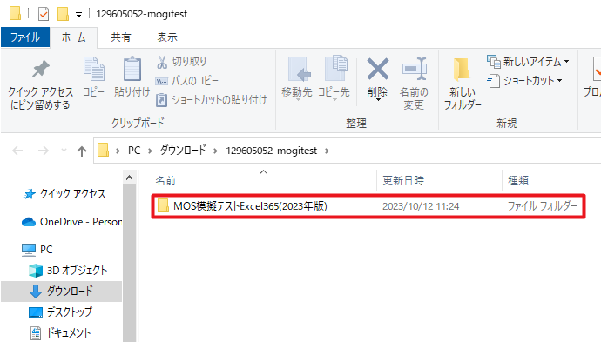The image size is (601, 342).
Task: Sort by 更新日時 (Date modified) column
Action: [x=403, y=180]
